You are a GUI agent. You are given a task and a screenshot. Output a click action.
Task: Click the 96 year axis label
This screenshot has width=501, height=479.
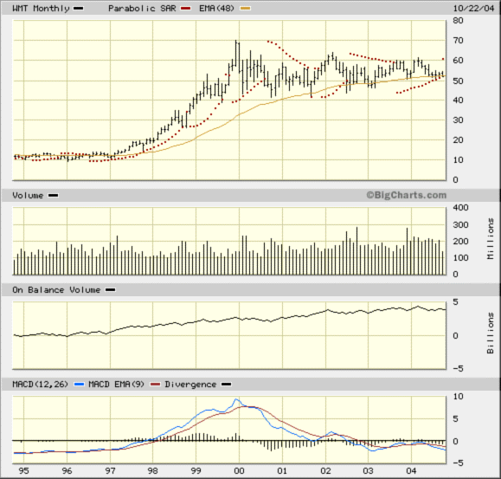67,471
